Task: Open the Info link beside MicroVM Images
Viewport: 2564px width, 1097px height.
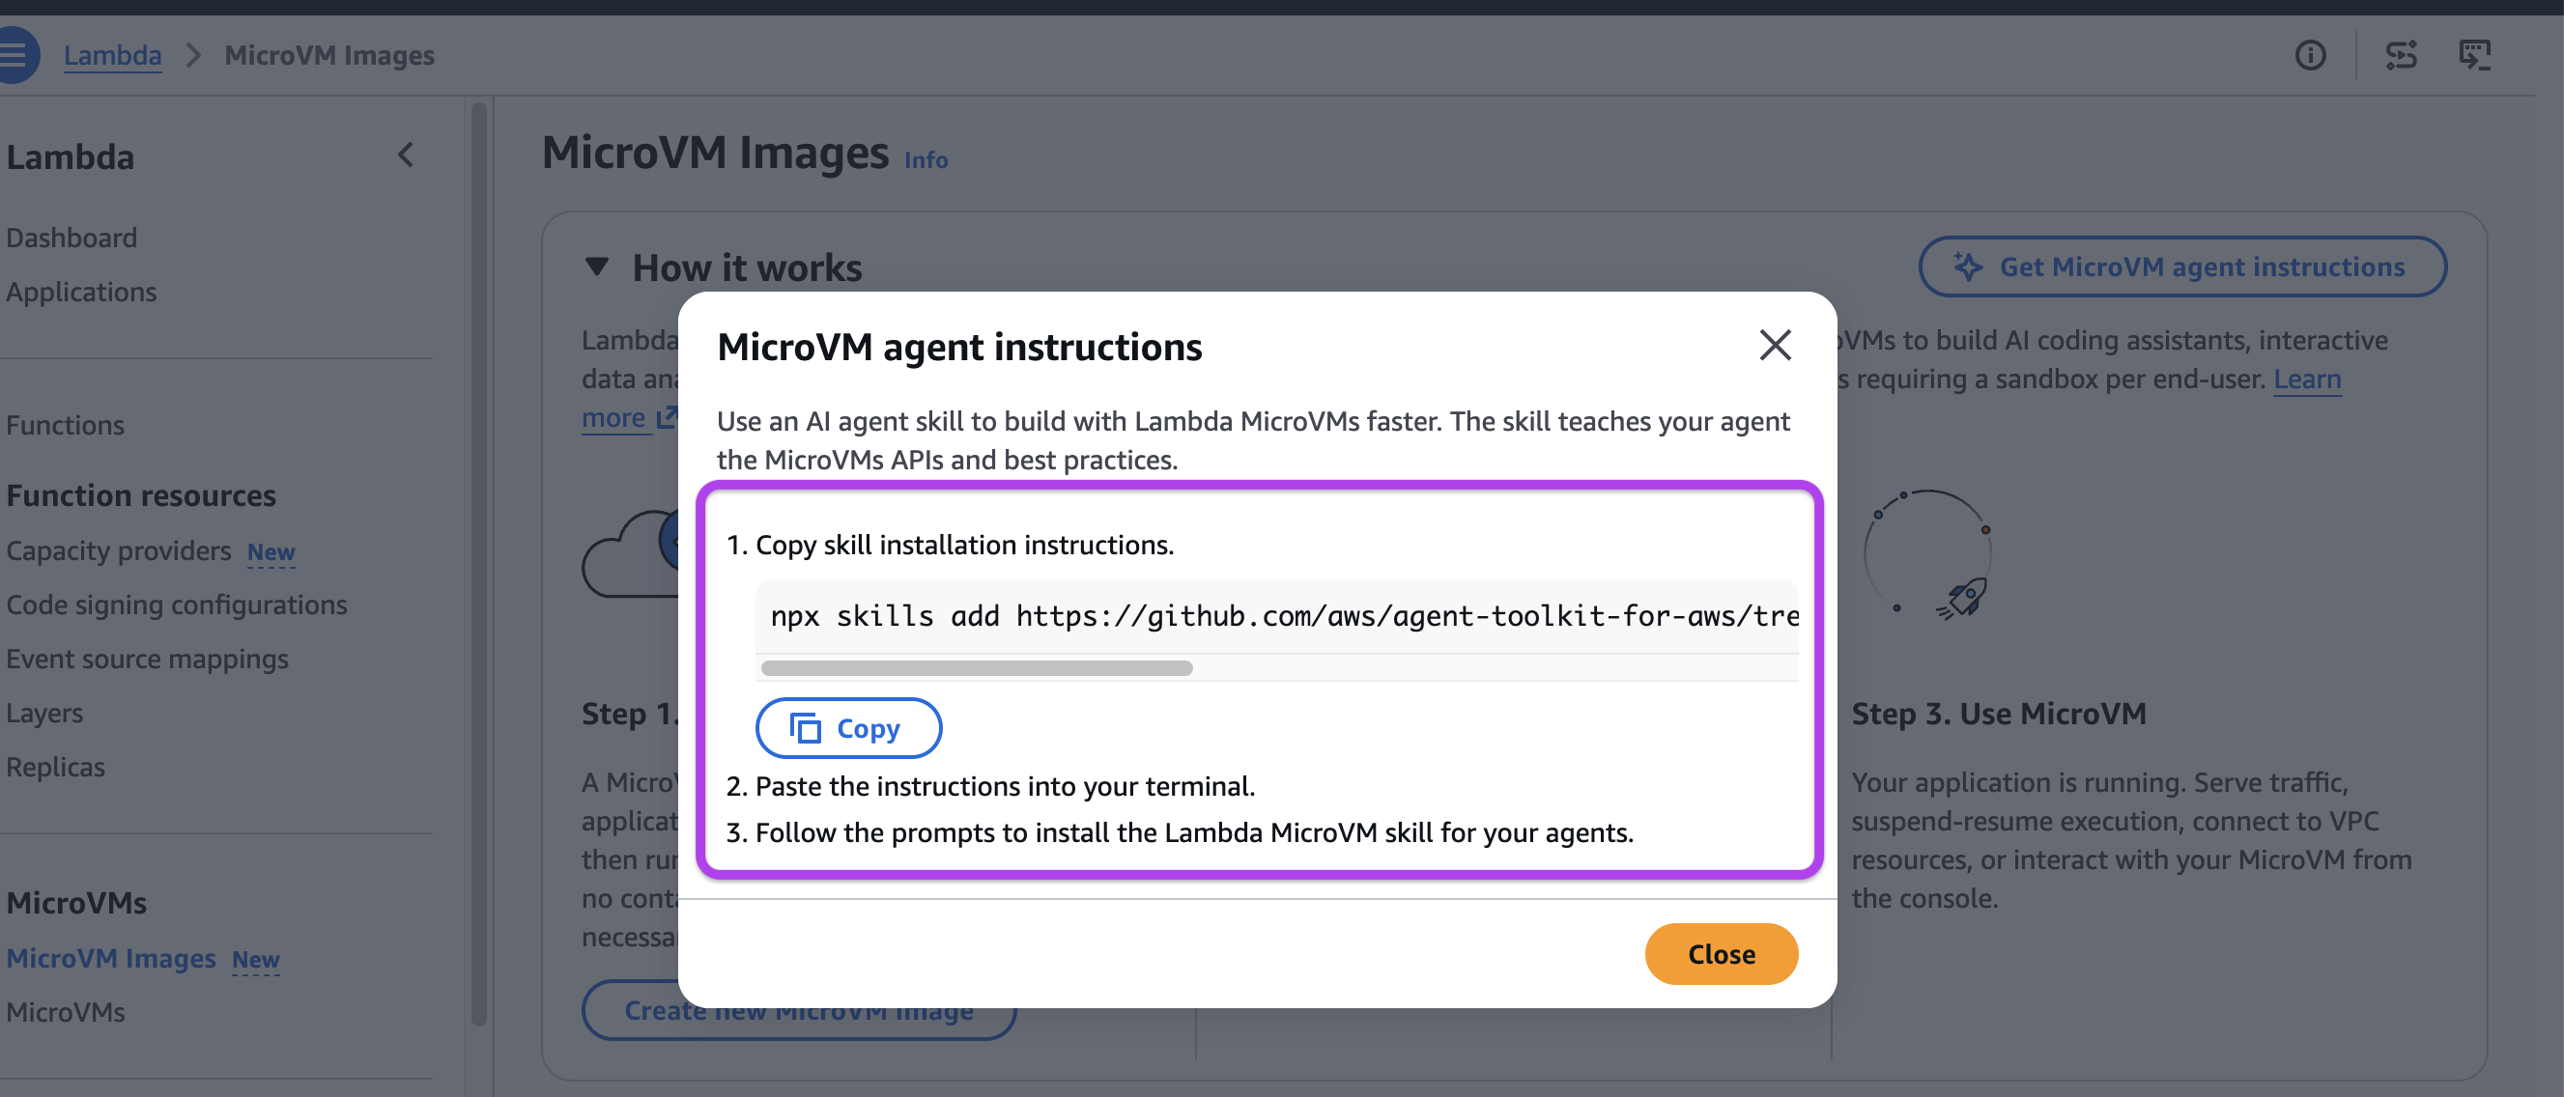Action: (926, 160)
